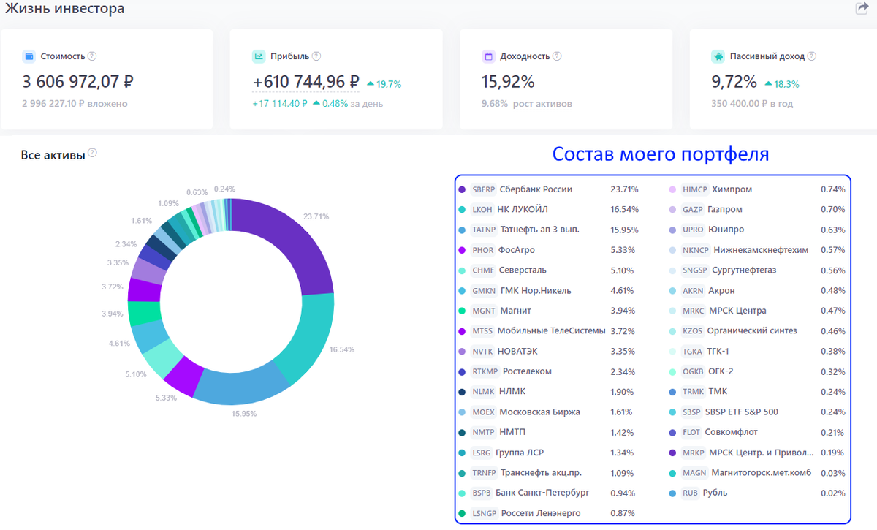
Task: Click the share icon in the top right
Action: 862,9
